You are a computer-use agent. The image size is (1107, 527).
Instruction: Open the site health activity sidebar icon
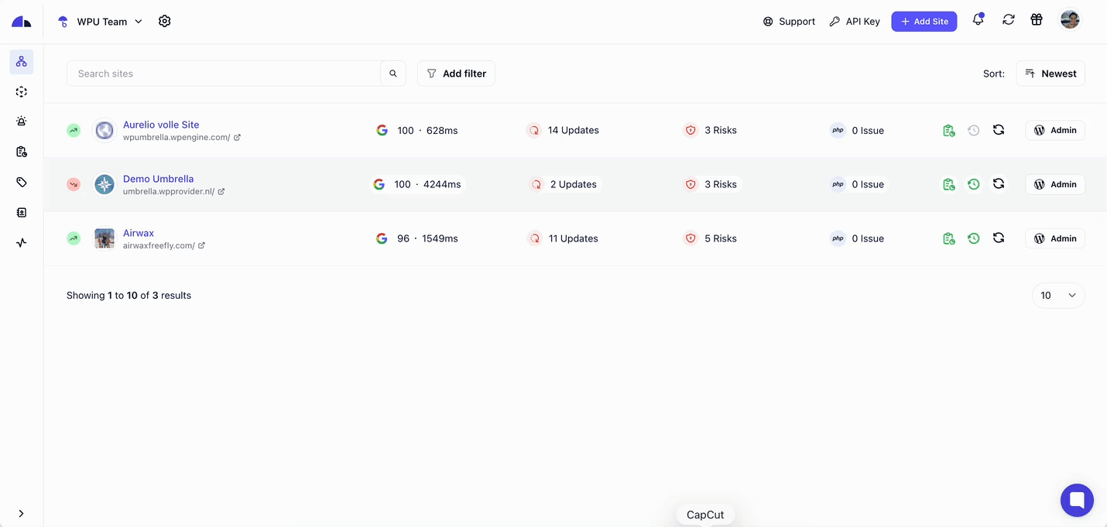tap(21, 242)
